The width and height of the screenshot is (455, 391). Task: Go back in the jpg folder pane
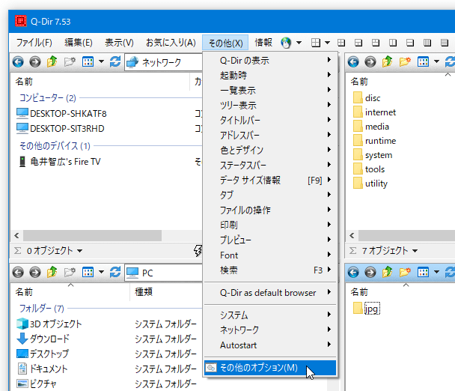pos(353,272)
